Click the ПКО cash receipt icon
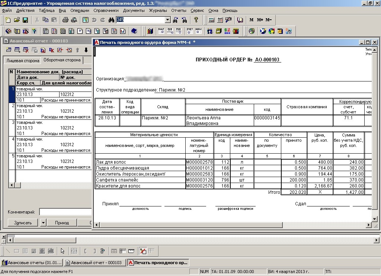 click(170, 31)
